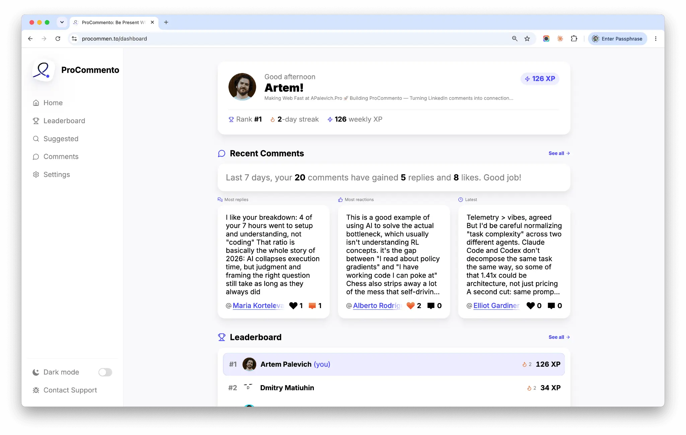Click the heart icon on Elliot's comment

click(x=531, y=305)
